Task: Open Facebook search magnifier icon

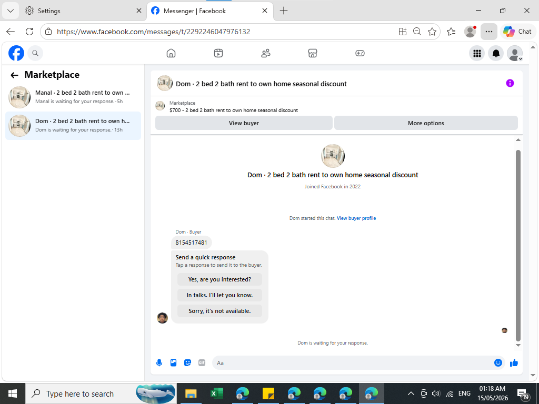Action: pos(35,53)
